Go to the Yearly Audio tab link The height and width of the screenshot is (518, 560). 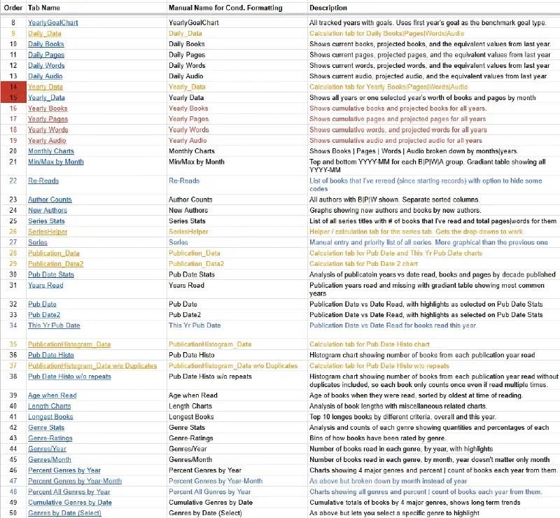coord(47,141)
